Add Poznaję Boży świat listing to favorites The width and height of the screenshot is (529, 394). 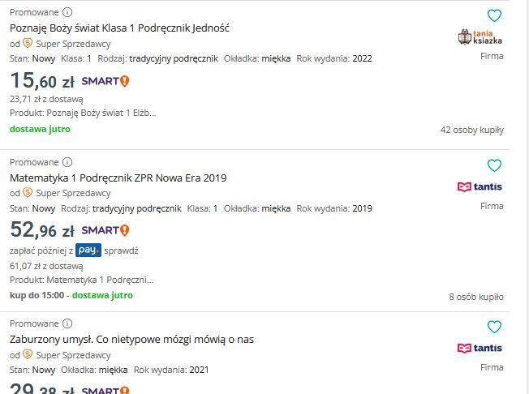pos(494,15)
